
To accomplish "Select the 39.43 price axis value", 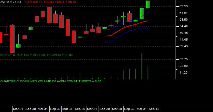I will pos(183,46).
